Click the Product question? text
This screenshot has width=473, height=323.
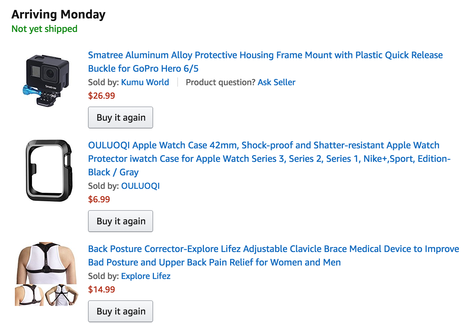tap(220, 82)
